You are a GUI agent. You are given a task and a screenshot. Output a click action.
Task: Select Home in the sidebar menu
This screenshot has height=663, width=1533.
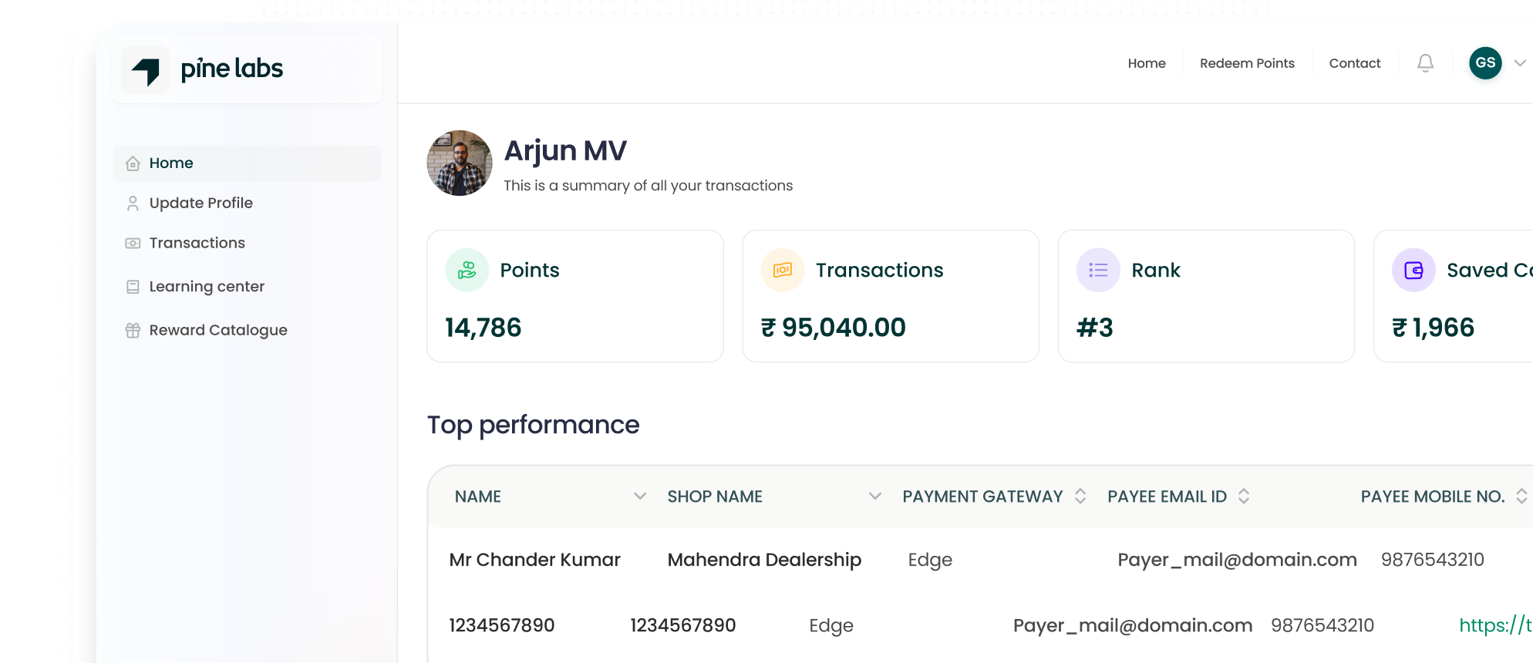247,163
